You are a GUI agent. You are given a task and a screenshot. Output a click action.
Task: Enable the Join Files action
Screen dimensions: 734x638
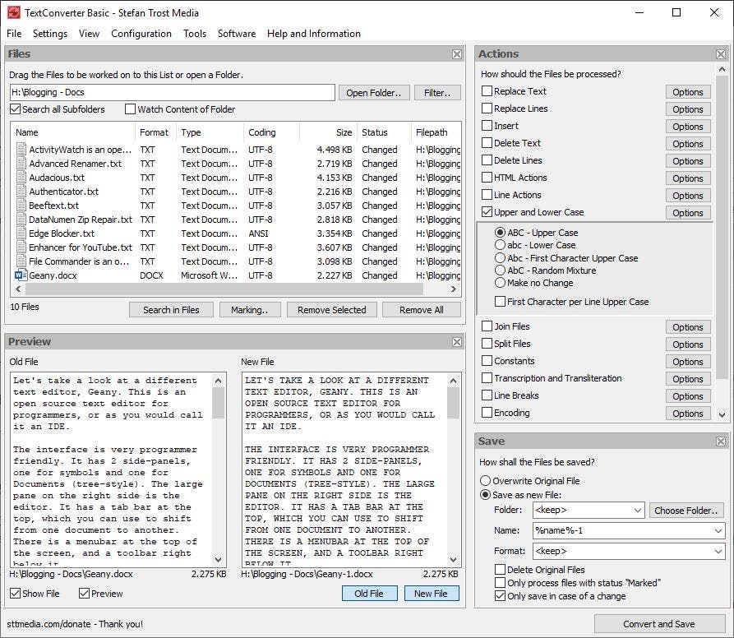[487, 326]
